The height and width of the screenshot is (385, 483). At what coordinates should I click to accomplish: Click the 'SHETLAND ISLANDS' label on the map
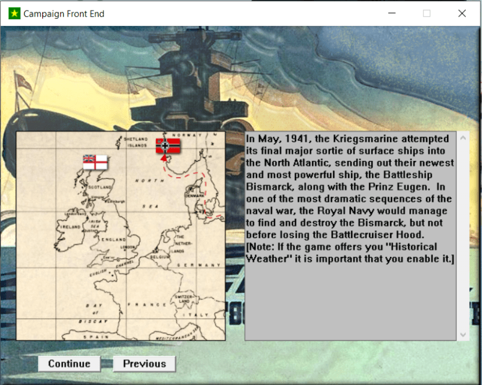pos(136,142)
